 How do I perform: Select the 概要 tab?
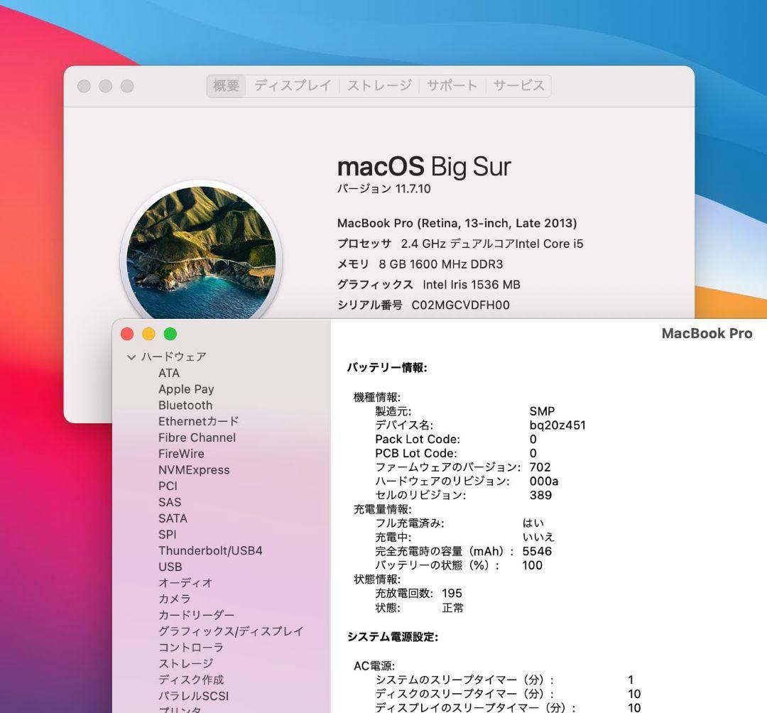tap(225, 85)
